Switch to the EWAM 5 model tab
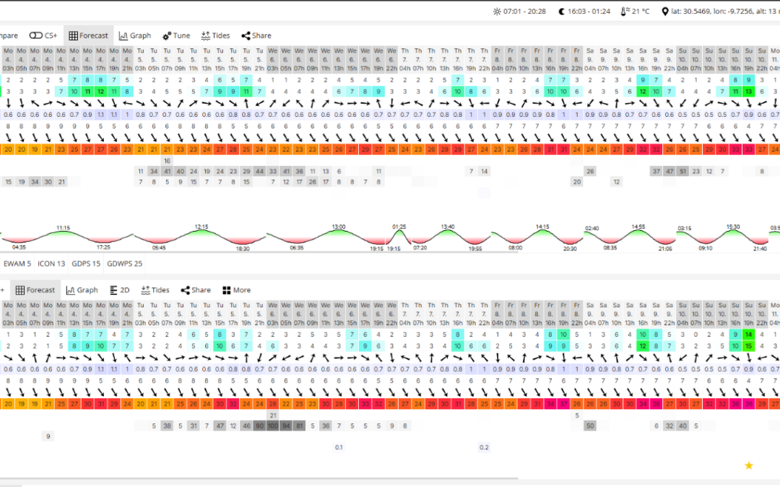The width and height of the screenshot is (780, 487). pyautogui.click(x=17, y=263)
